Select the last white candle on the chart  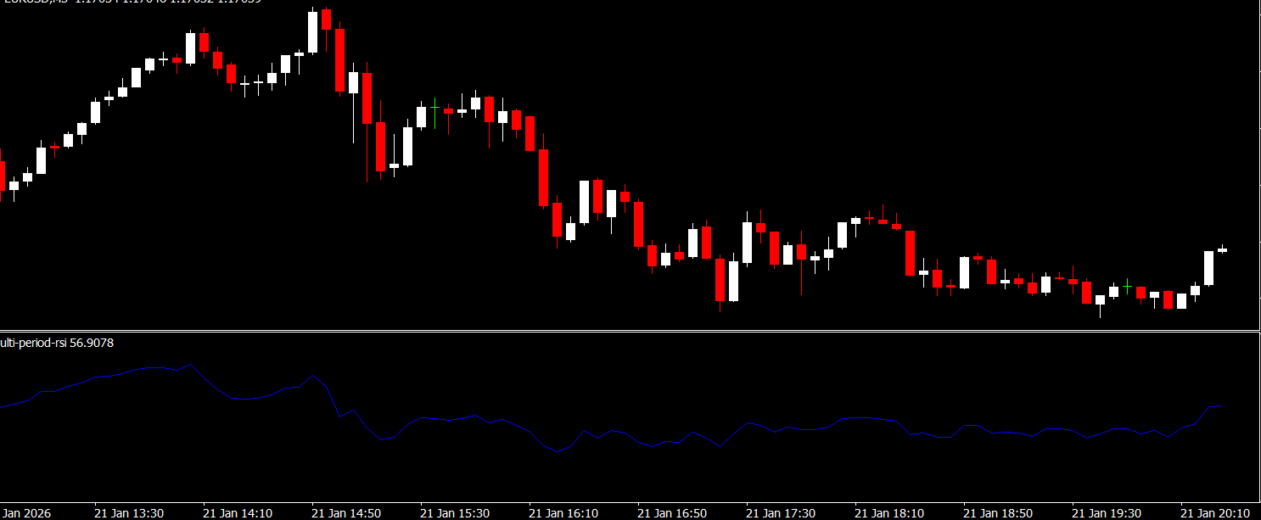point(1222,249)
